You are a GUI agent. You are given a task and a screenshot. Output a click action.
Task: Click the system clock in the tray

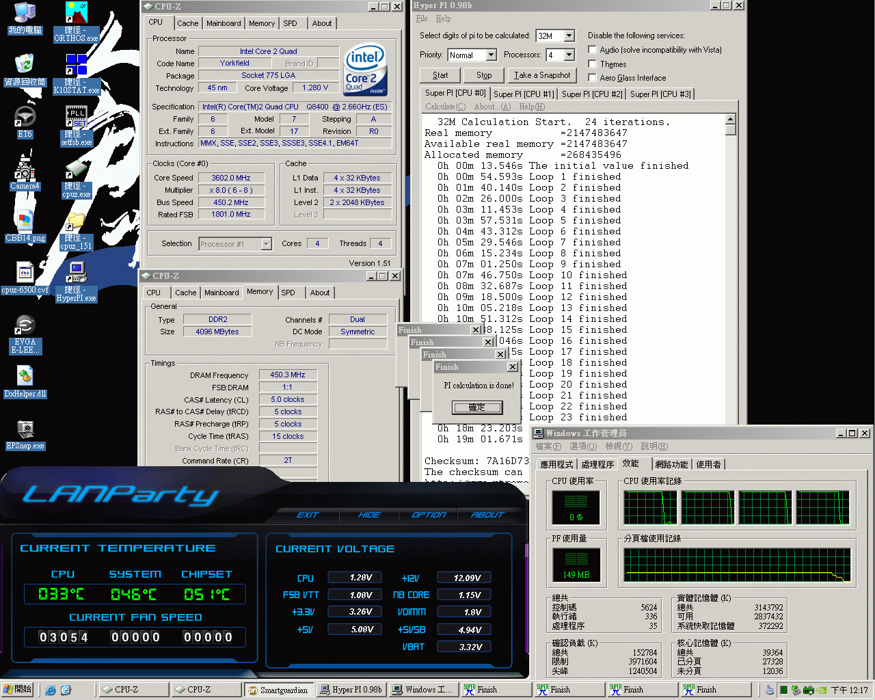point(850,690)
